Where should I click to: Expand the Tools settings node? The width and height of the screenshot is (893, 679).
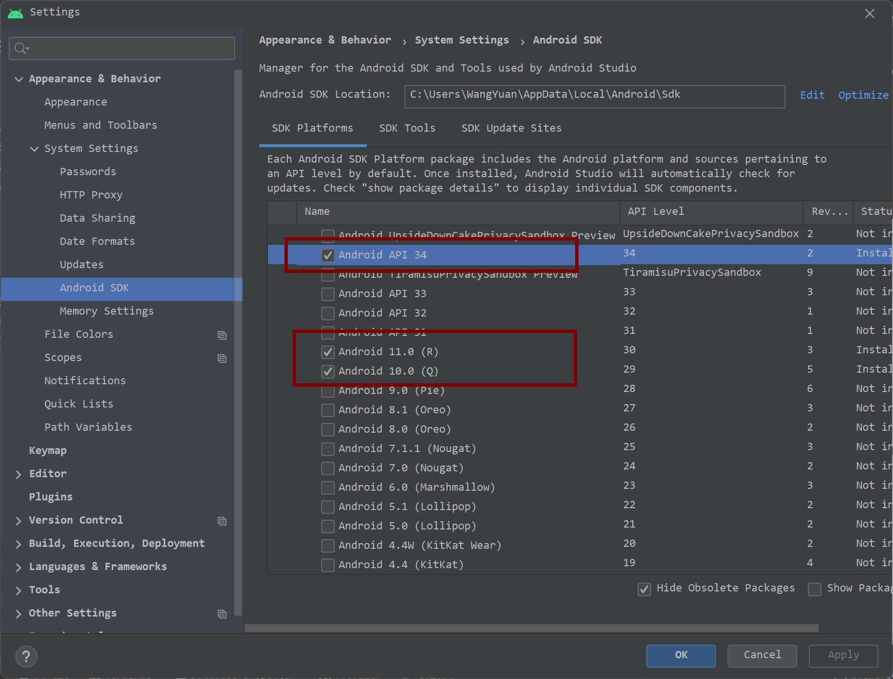pos(19,590)
